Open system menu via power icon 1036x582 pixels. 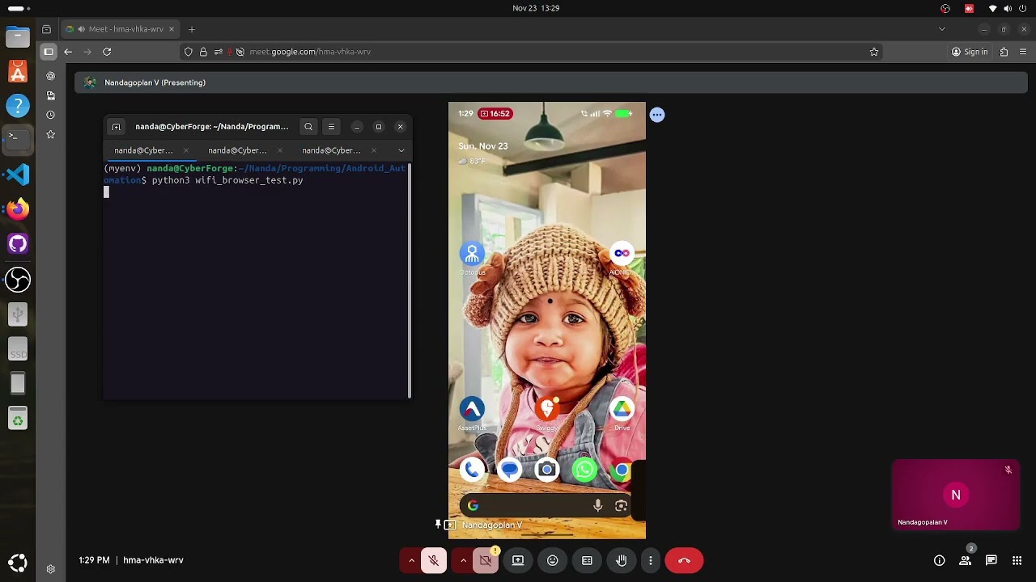[x=1024, y=8]
